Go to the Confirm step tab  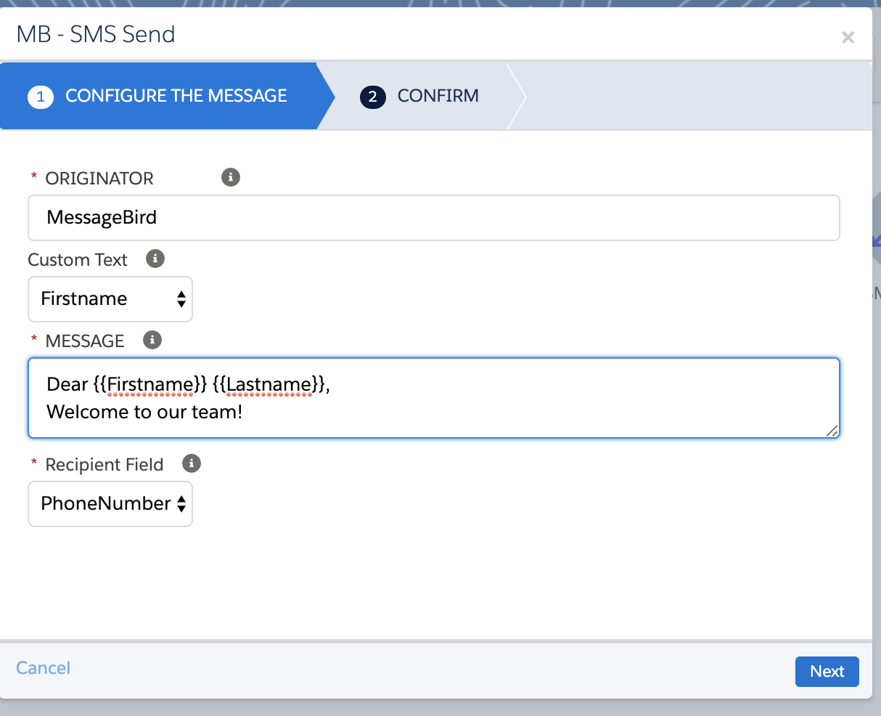pyautogui.click(x=438, y=96)
